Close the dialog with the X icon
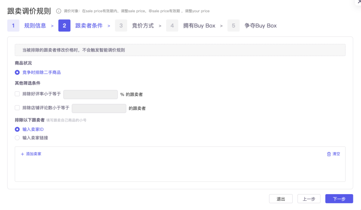Viewport: 361px width, 210px height. [359, 1]
